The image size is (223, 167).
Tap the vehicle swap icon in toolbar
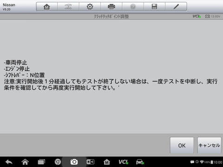[68, 6]
